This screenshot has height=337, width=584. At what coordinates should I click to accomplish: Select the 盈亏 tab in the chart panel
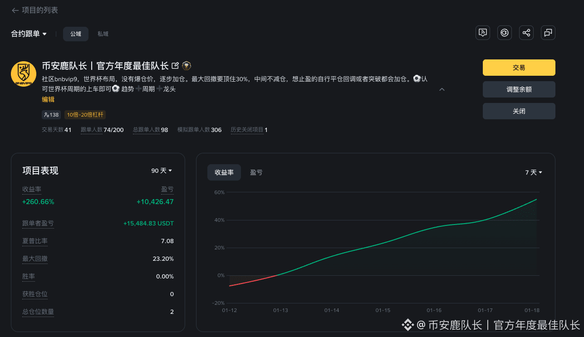(x=256, y=172)
